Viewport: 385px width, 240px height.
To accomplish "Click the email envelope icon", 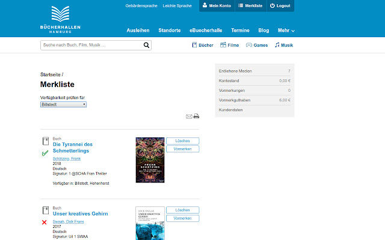I will [x=189, y=116].
